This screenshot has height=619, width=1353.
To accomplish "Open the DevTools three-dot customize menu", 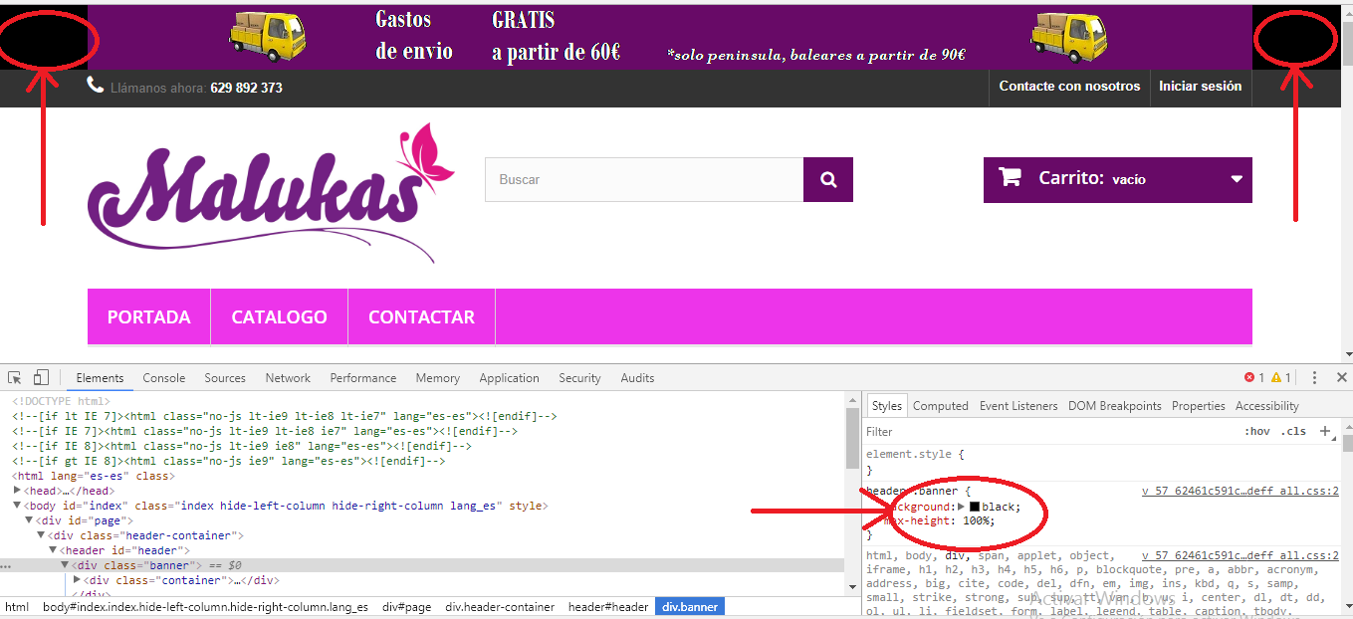I will [1314, 378].
